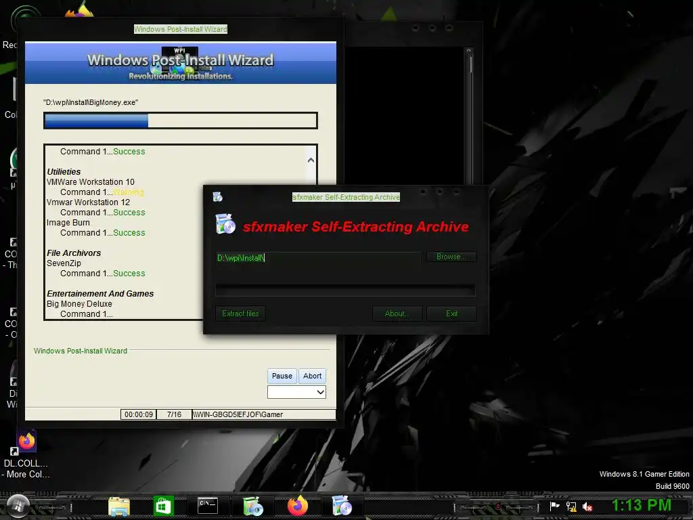Image resolution: width=693 pixels, height=520 pixels.
Task: Open the network status tray icon
Action: 571,506
